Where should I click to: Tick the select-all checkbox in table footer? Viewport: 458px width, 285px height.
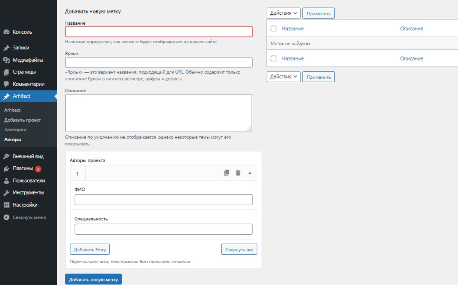273,58
